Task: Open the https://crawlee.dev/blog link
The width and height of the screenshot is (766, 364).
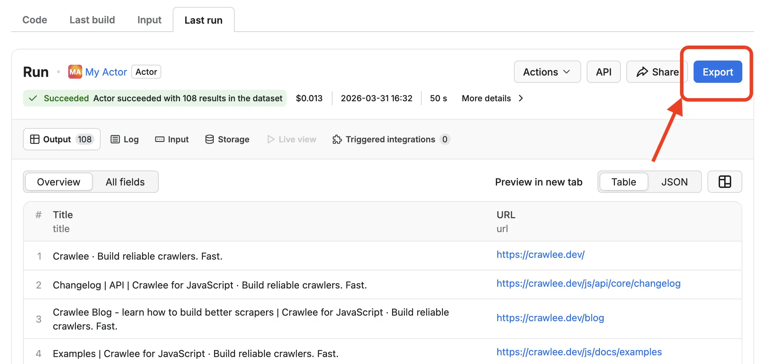Action: coord(550,318)
